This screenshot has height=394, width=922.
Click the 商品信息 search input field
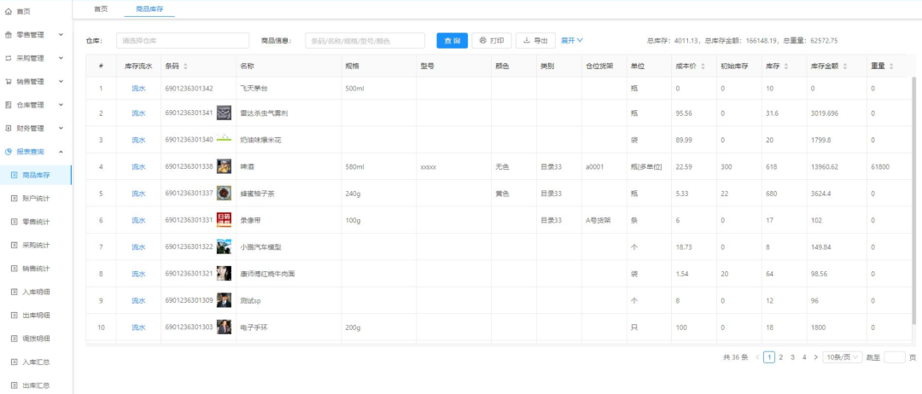(x=365, y=40)
